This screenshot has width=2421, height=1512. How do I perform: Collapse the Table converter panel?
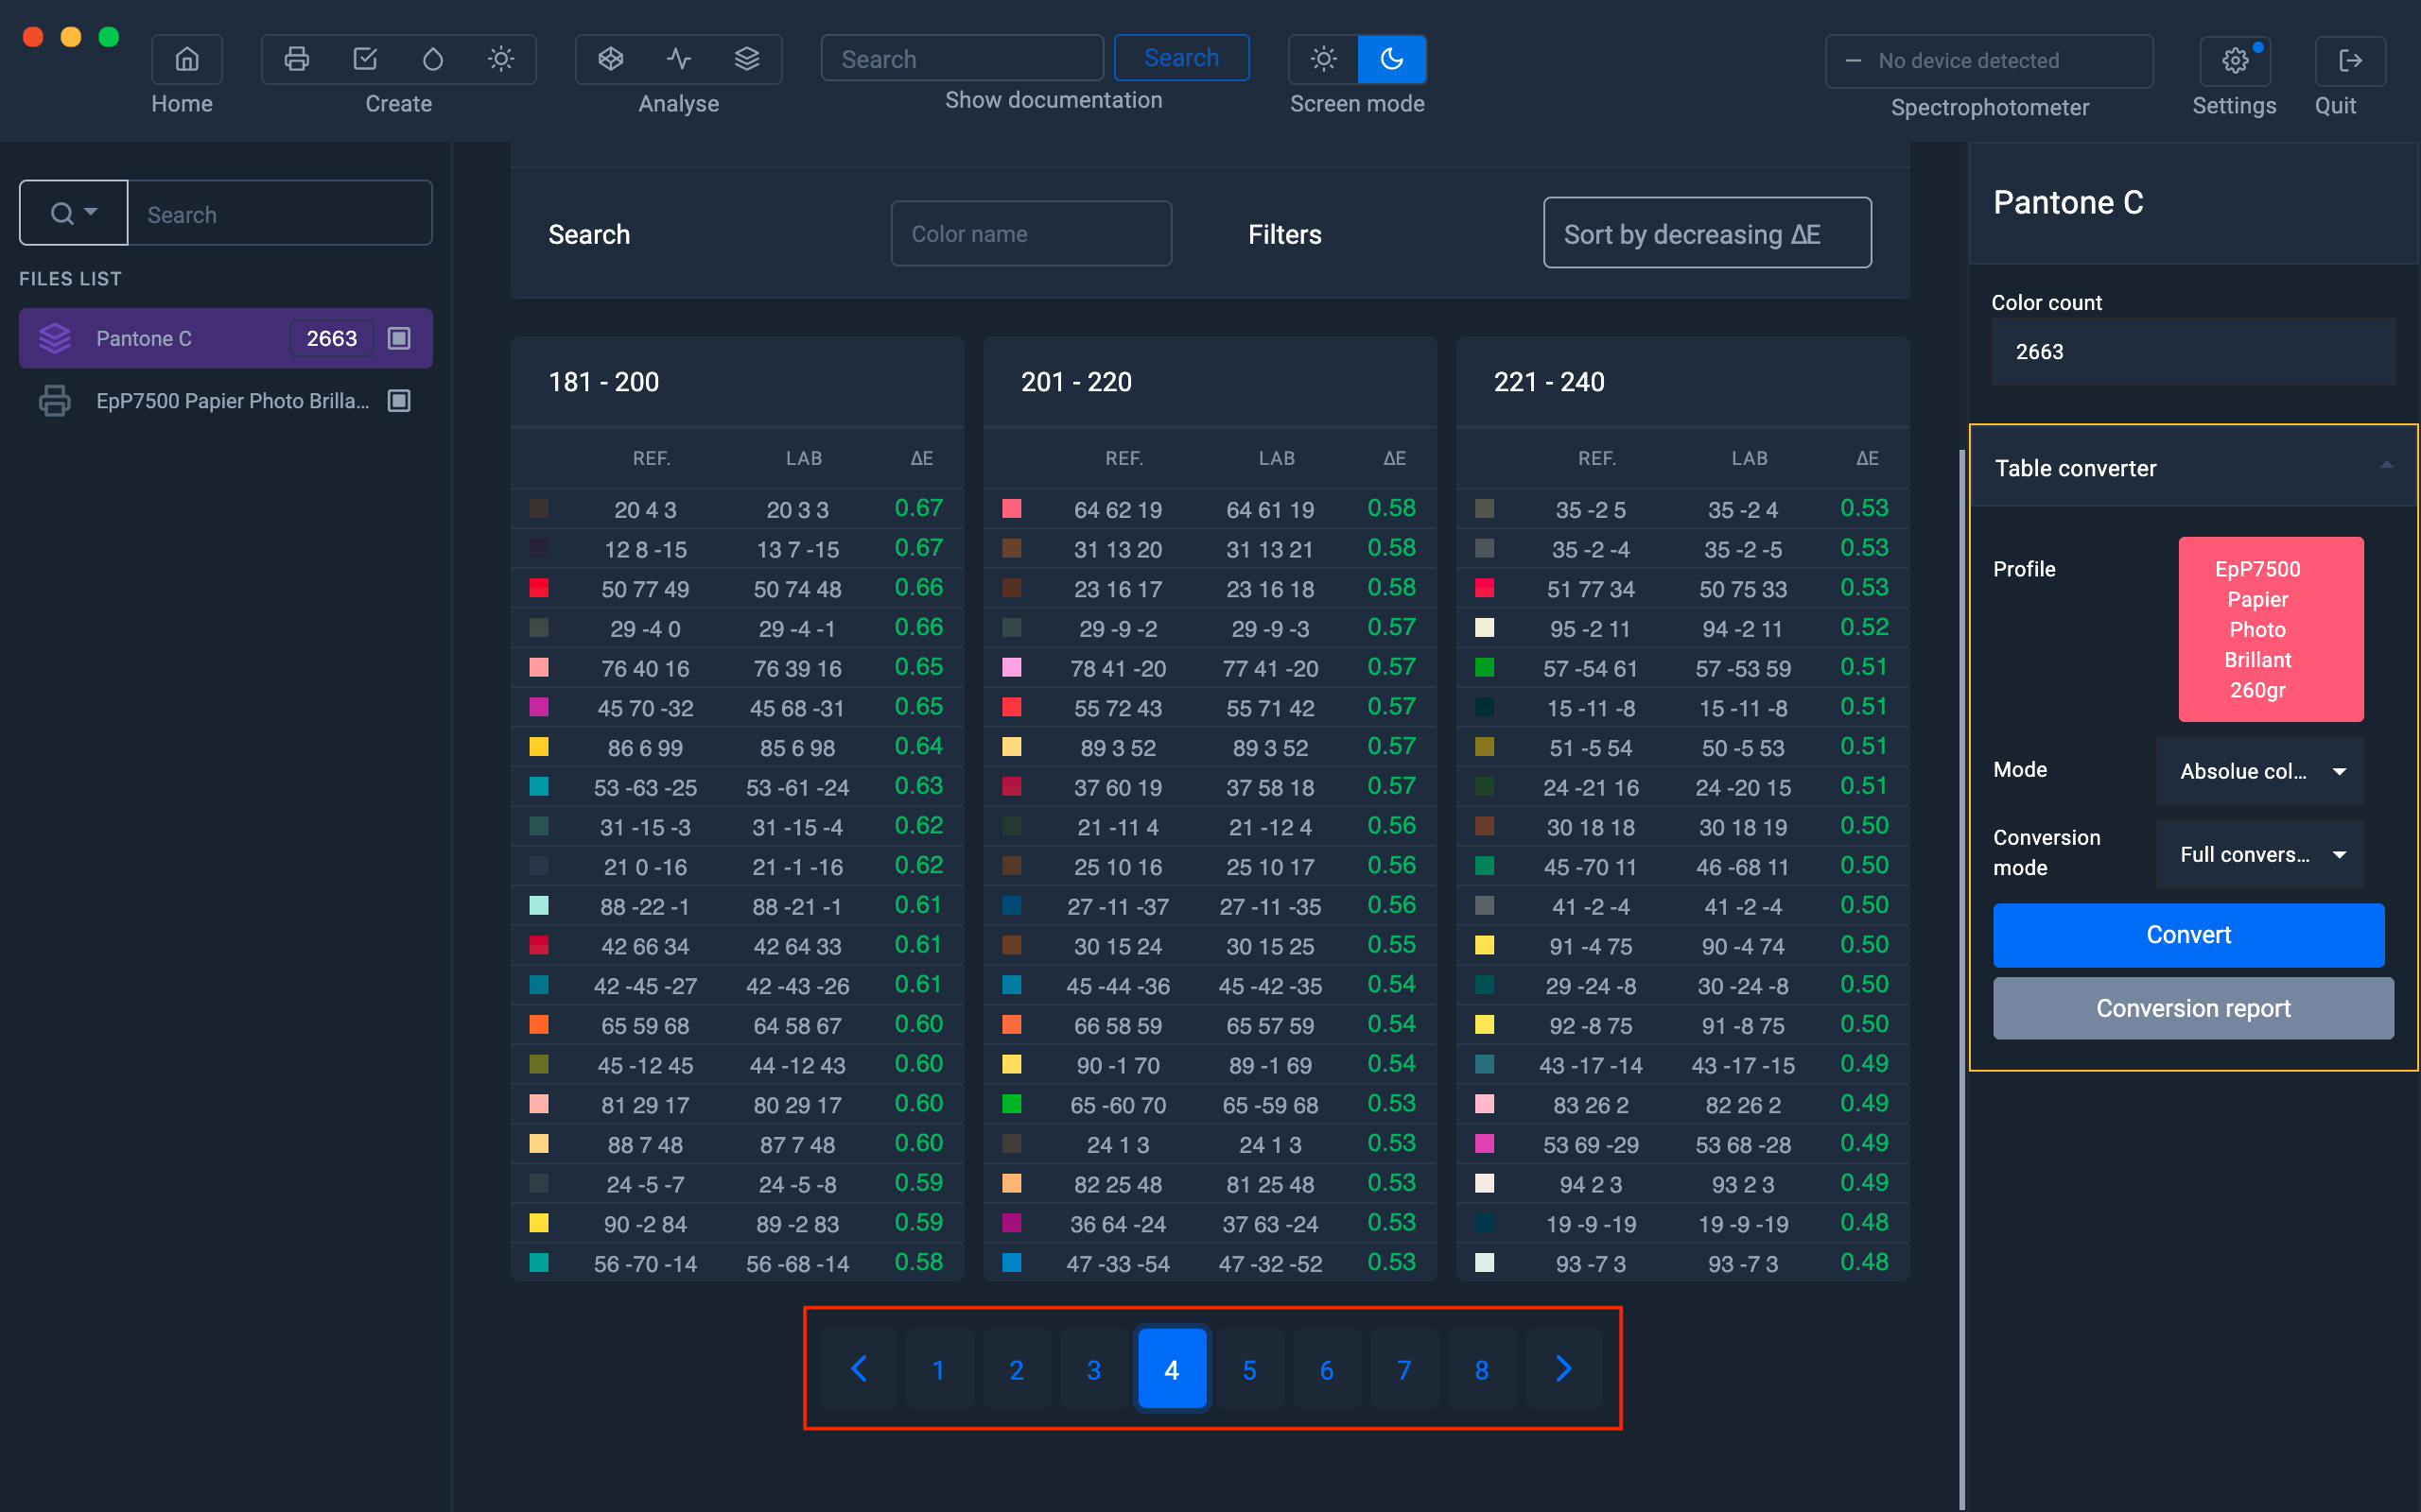click(2386, 467)
